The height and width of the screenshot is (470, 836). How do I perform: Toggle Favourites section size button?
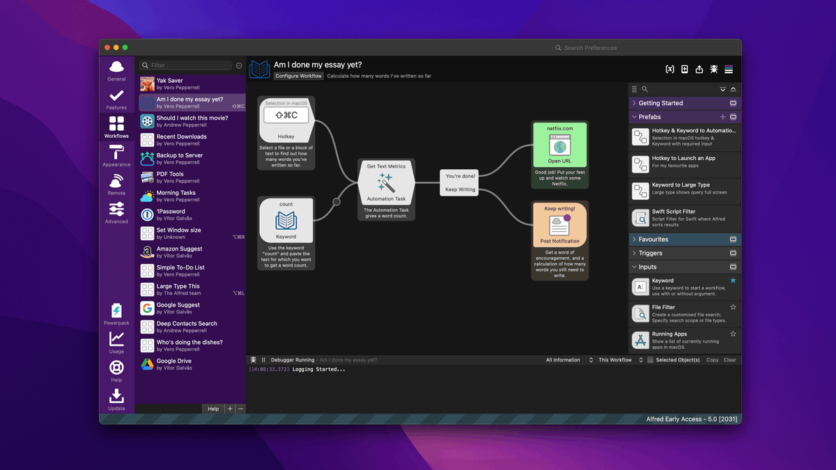(x=733, y=239)
